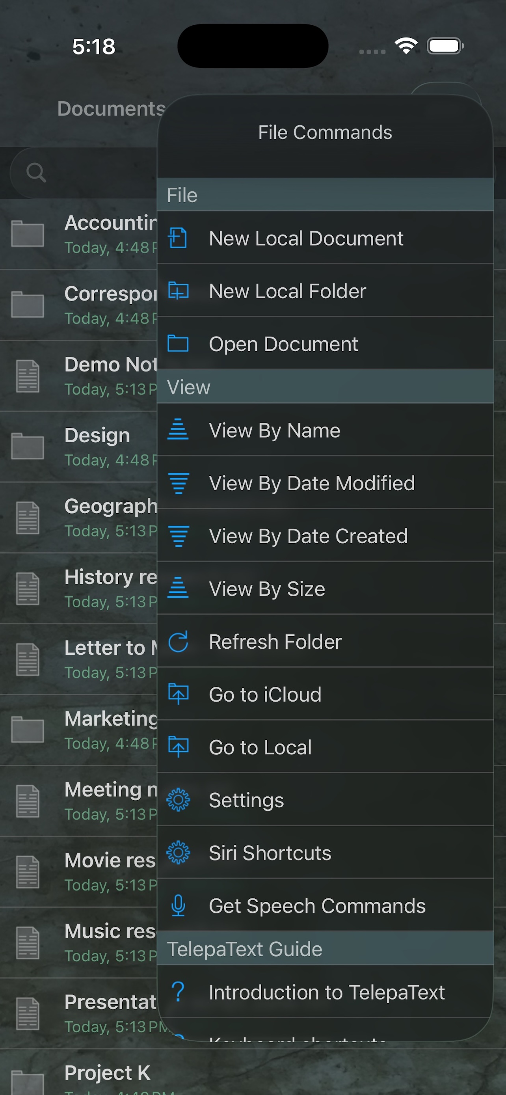Open the Meeting notes document row
Screen dimensions: 506x1095
[x=78, y=801]
